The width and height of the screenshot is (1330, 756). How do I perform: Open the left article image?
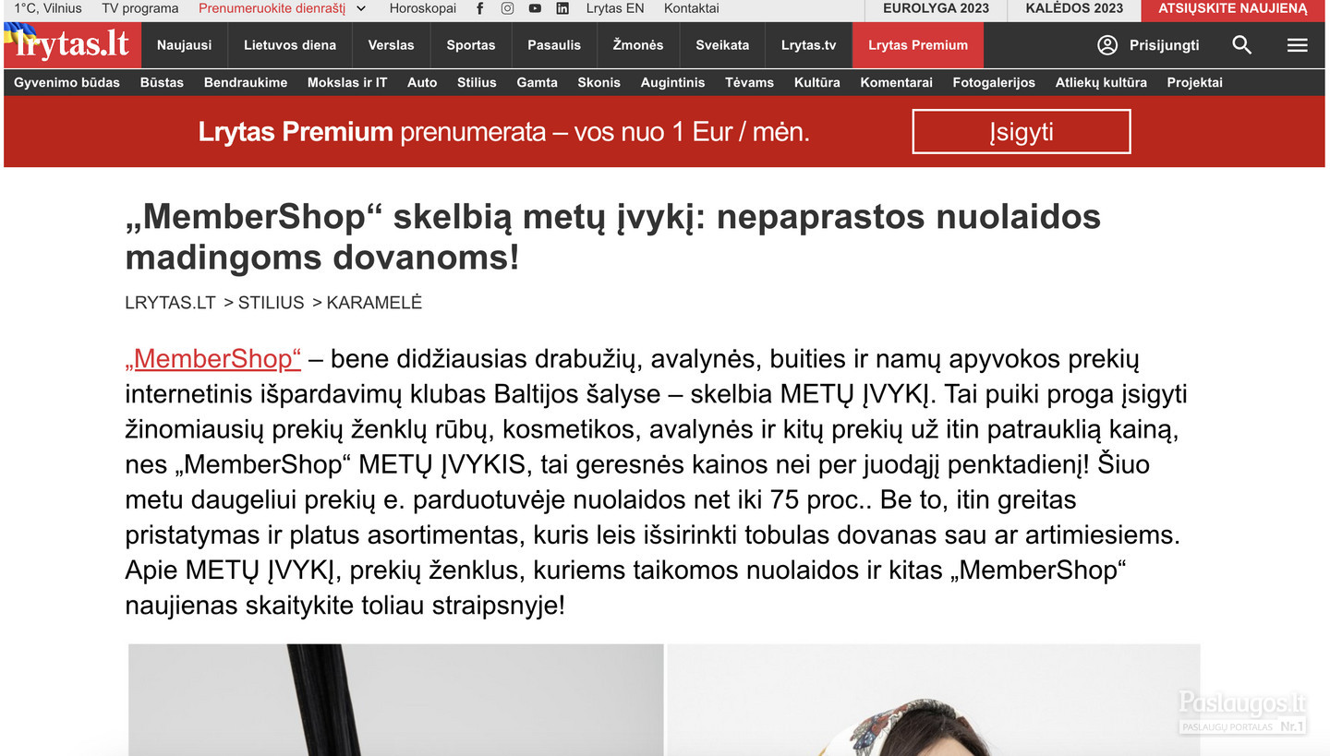click(x=396, y=700)
